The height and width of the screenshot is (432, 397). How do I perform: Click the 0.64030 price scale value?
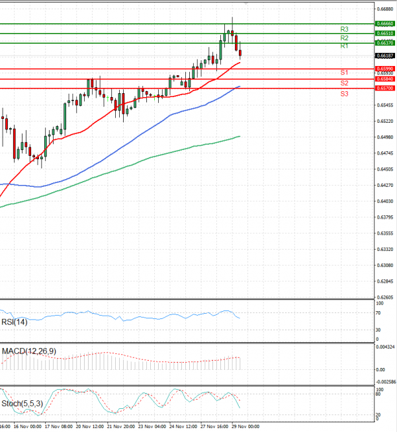coord(385,201)
